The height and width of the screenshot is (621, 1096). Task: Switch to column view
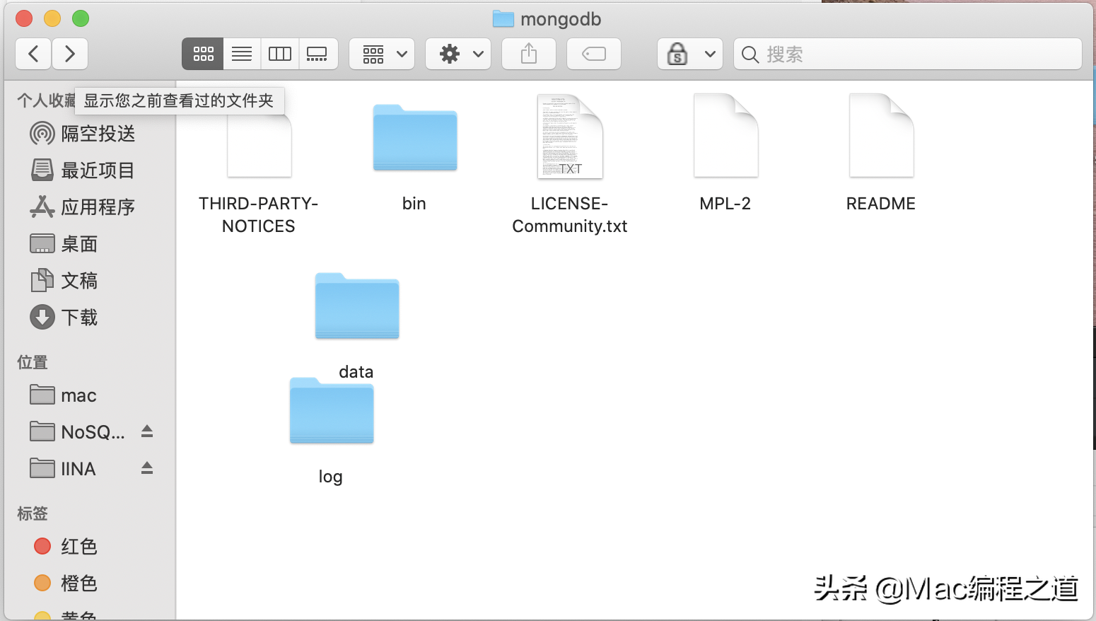(280, 54)
